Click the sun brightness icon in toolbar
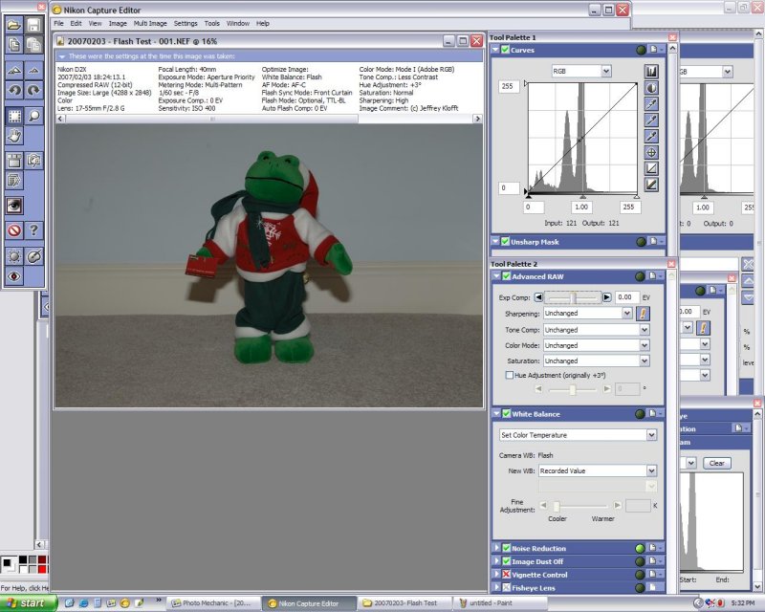 [x=14, y=256]
